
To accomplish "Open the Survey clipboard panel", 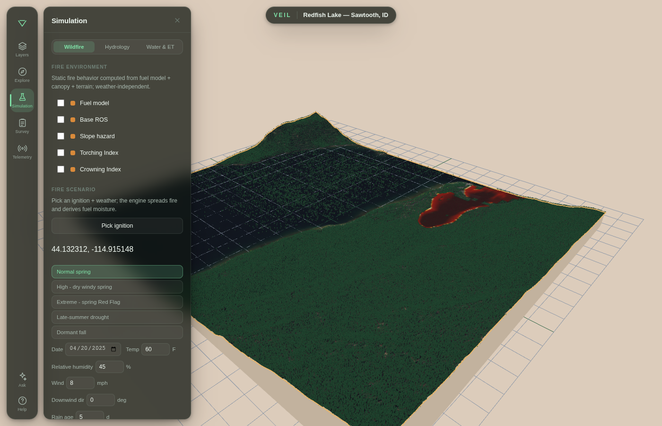I will tap(22, 126).
